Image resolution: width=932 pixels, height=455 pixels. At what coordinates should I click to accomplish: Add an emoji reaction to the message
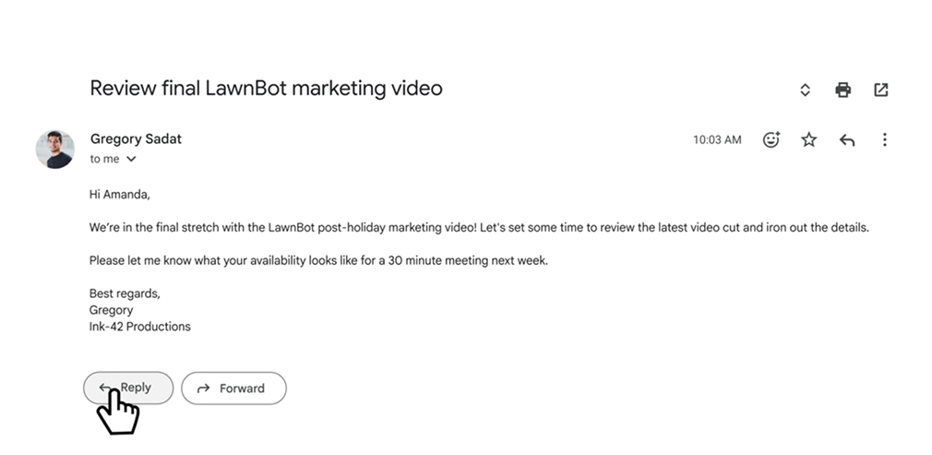[771, 139]
